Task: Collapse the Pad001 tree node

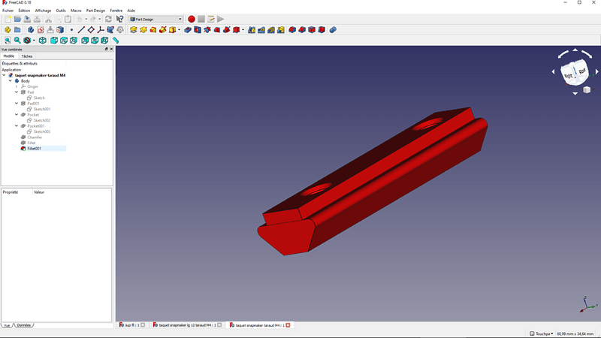Action: (17, 104)
